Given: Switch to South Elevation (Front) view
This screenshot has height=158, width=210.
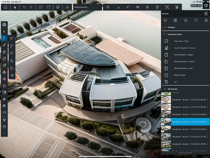Looking at the screenshot, I should [184, 48].
